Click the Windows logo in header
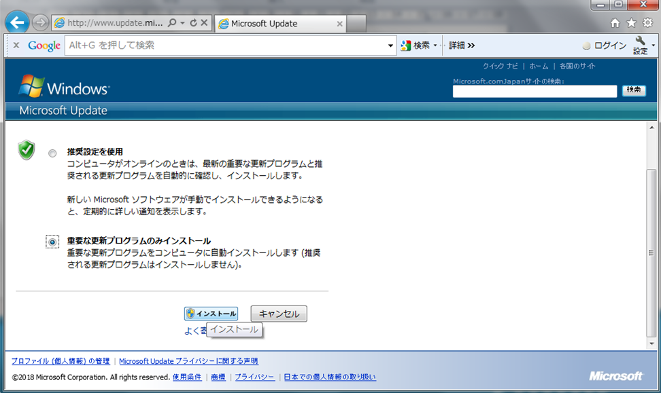This screenshot has height=393, width=661. (64, 86)
